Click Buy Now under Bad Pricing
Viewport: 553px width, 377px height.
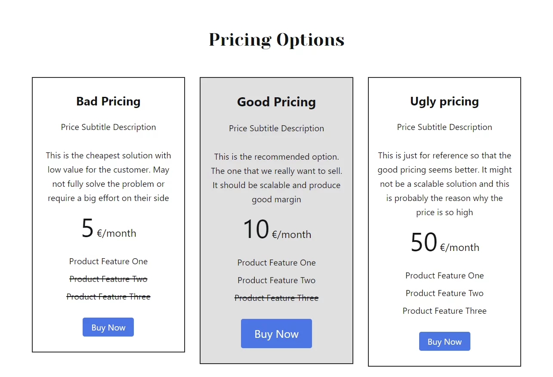[x=108, y=328]
